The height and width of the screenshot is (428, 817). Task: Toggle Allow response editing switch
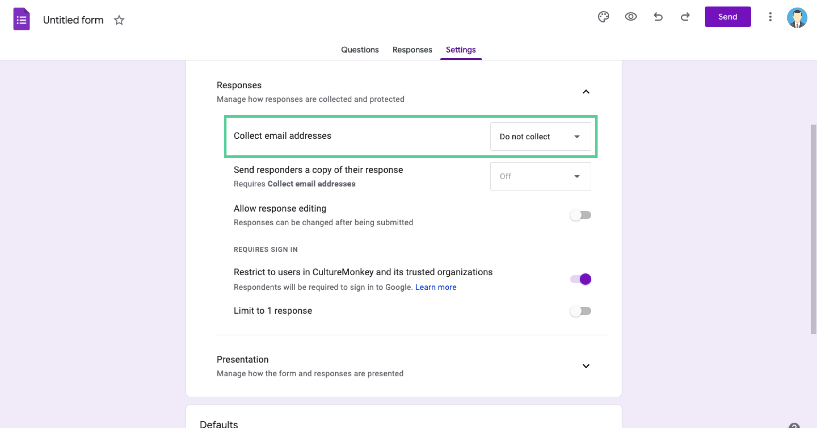[580, 215]
